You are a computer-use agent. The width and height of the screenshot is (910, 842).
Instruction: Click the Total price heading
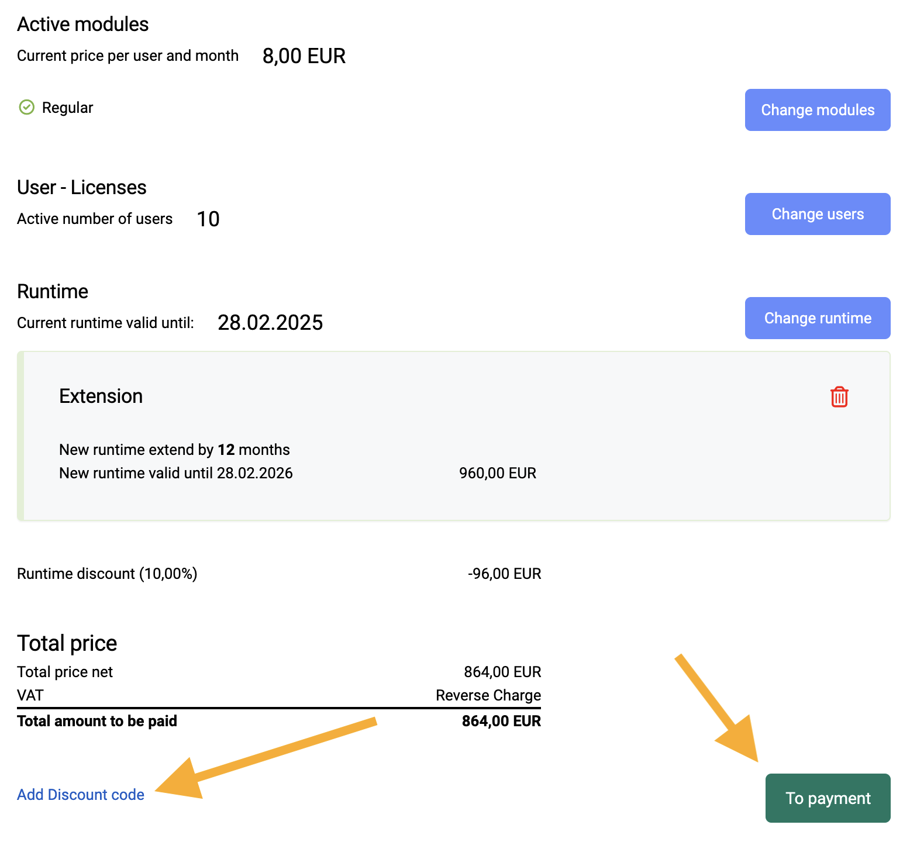click(67, 643)
